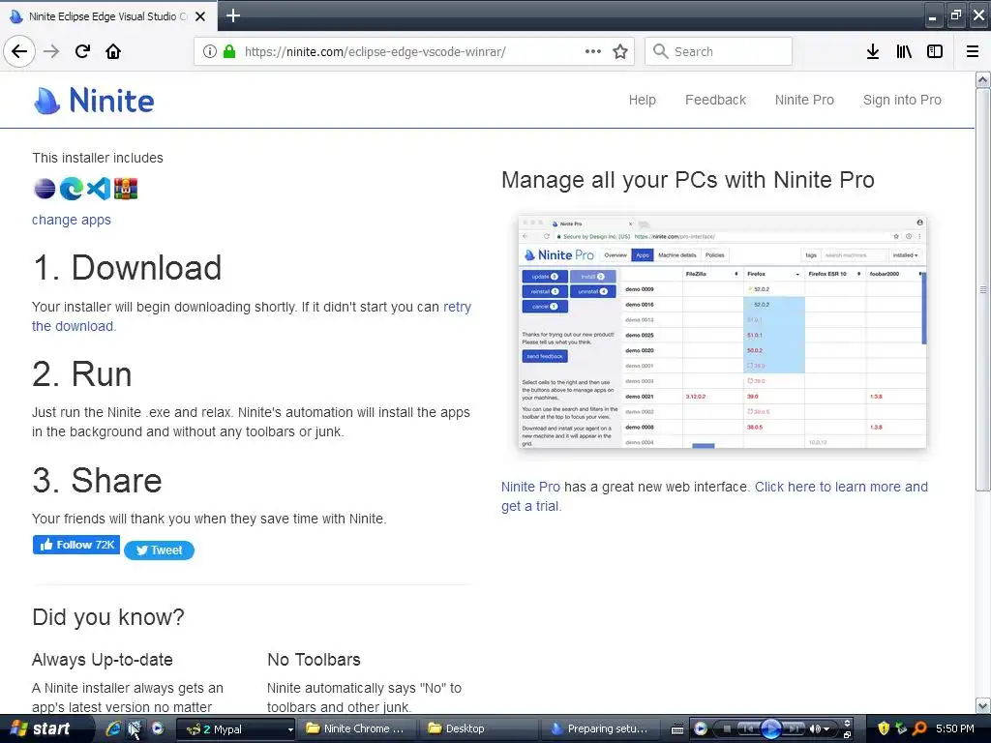Click the Did you know? heading
991x743 pixels.
pyautogui.click(x=108, y=616)
